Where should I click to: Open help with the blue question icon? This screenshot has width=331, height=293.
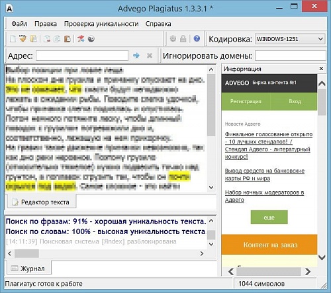(x=197, y=38)
